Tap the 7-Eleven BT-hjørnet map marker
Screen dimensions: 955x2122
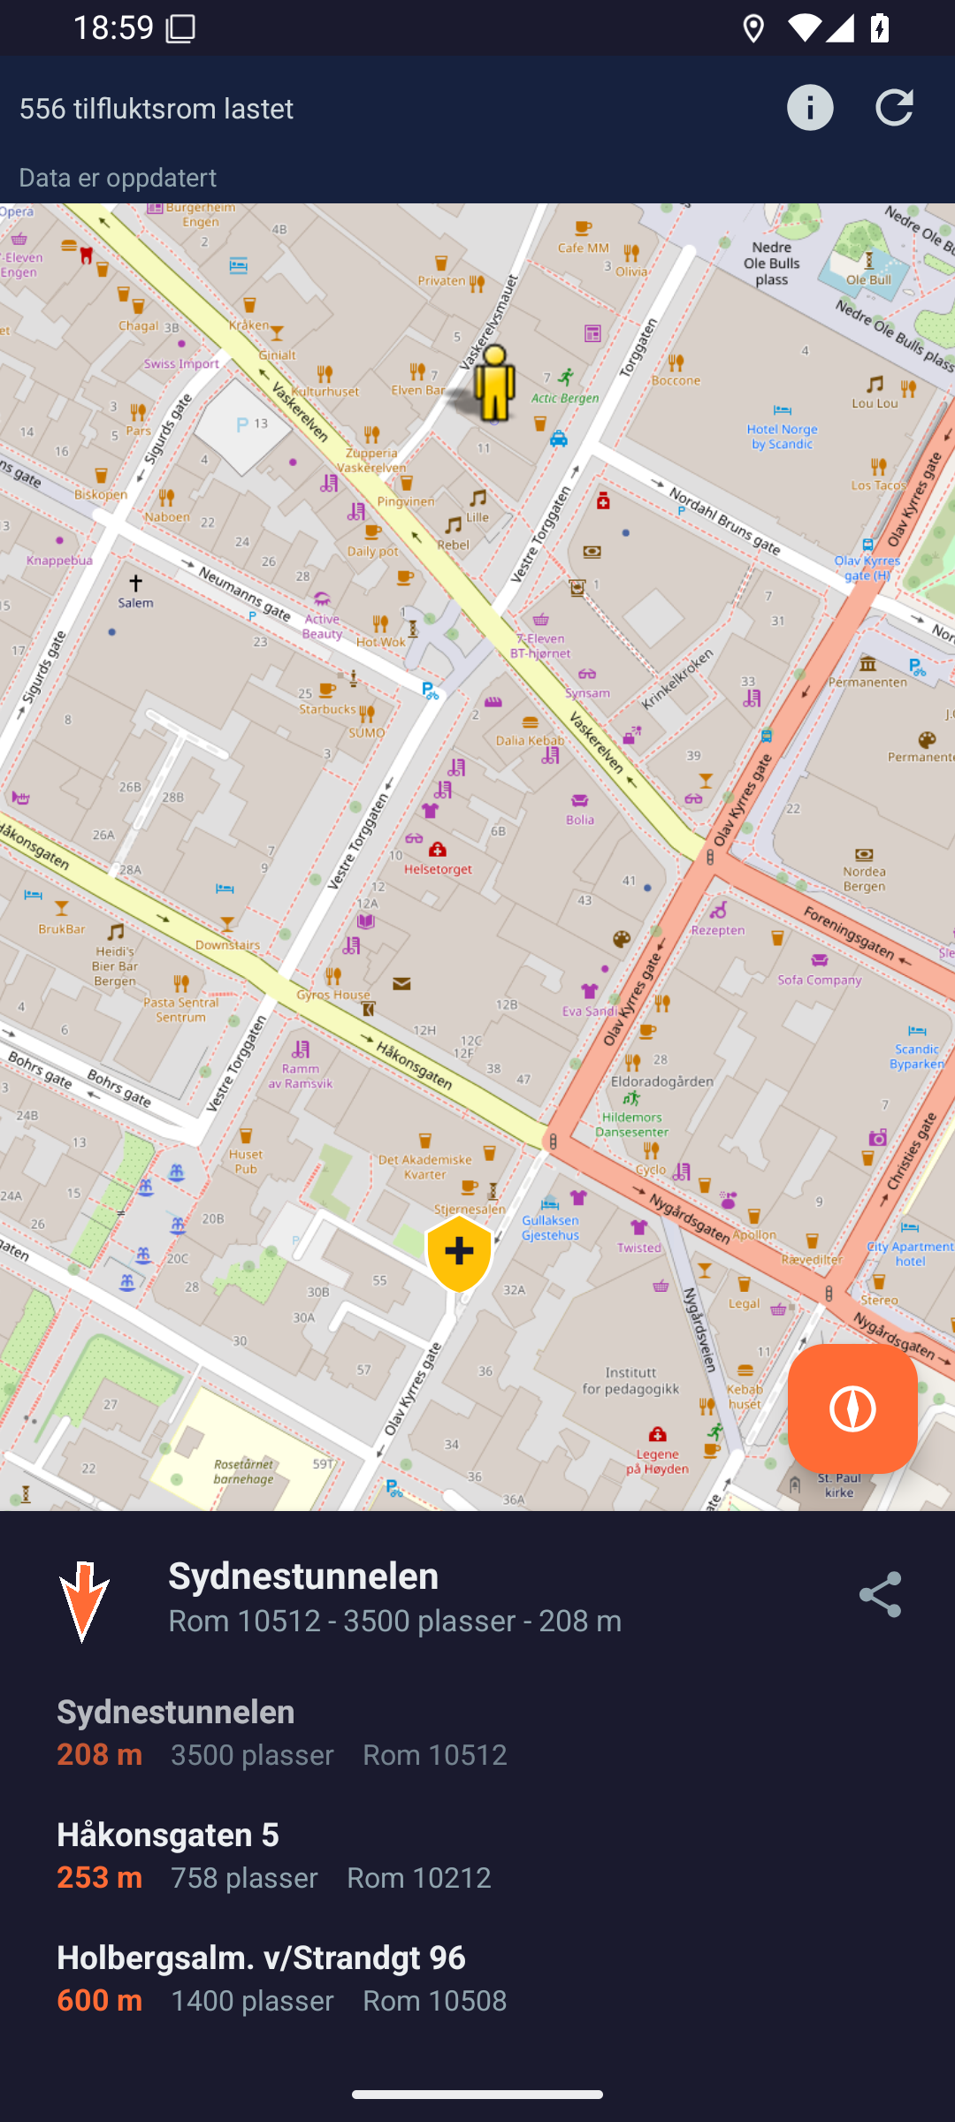pyautogui.click(x=540, y=621)
